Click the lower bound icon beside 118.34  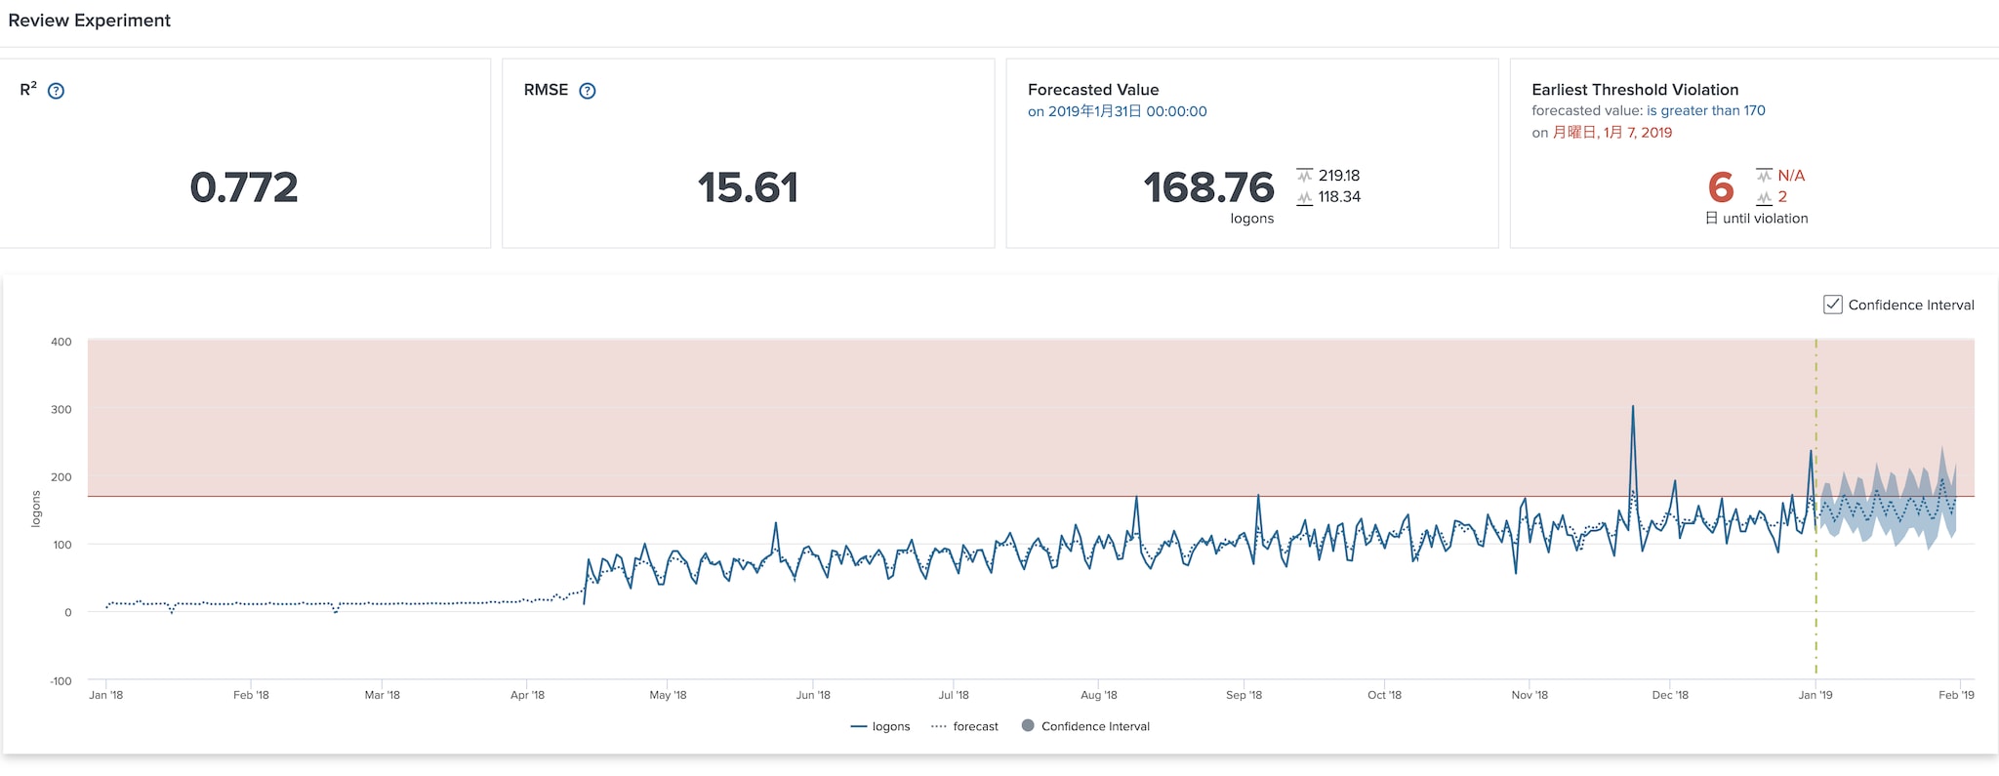tap(1304, 197)
